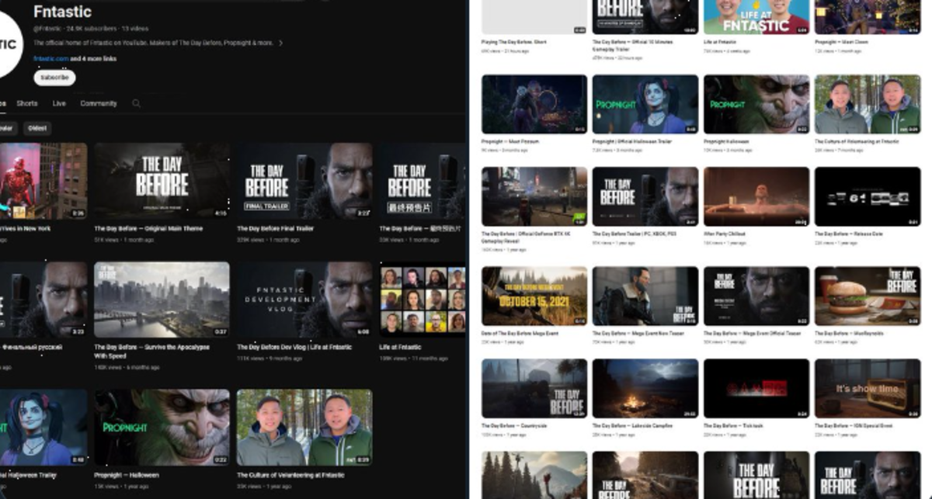Show the 'and 4 more links' list
The height and width of the screenshot is (499, 932).
coord(94,59)
